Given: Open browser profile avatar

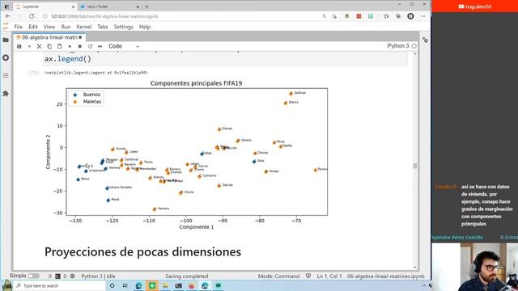Looking at the screenshot, I should tap(410, 16).
